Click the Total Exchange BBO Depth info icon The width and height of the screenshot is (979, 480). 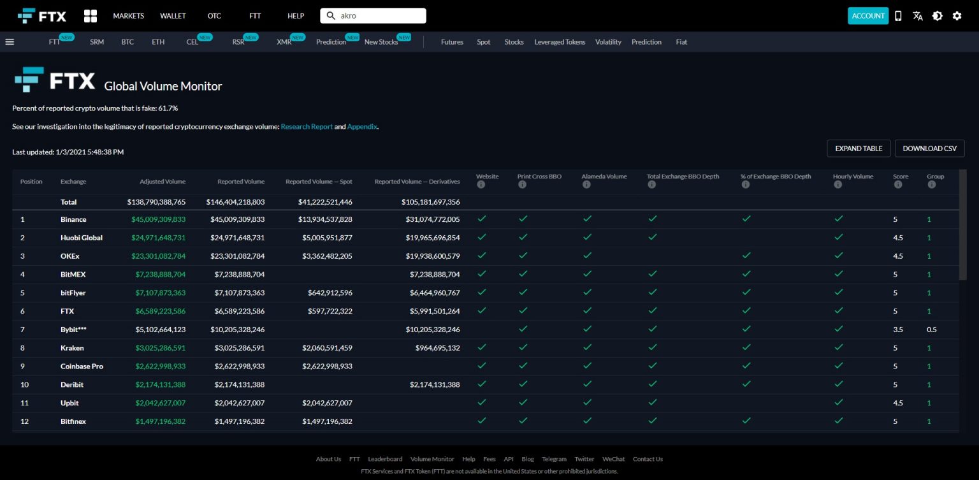pos(651,185)
